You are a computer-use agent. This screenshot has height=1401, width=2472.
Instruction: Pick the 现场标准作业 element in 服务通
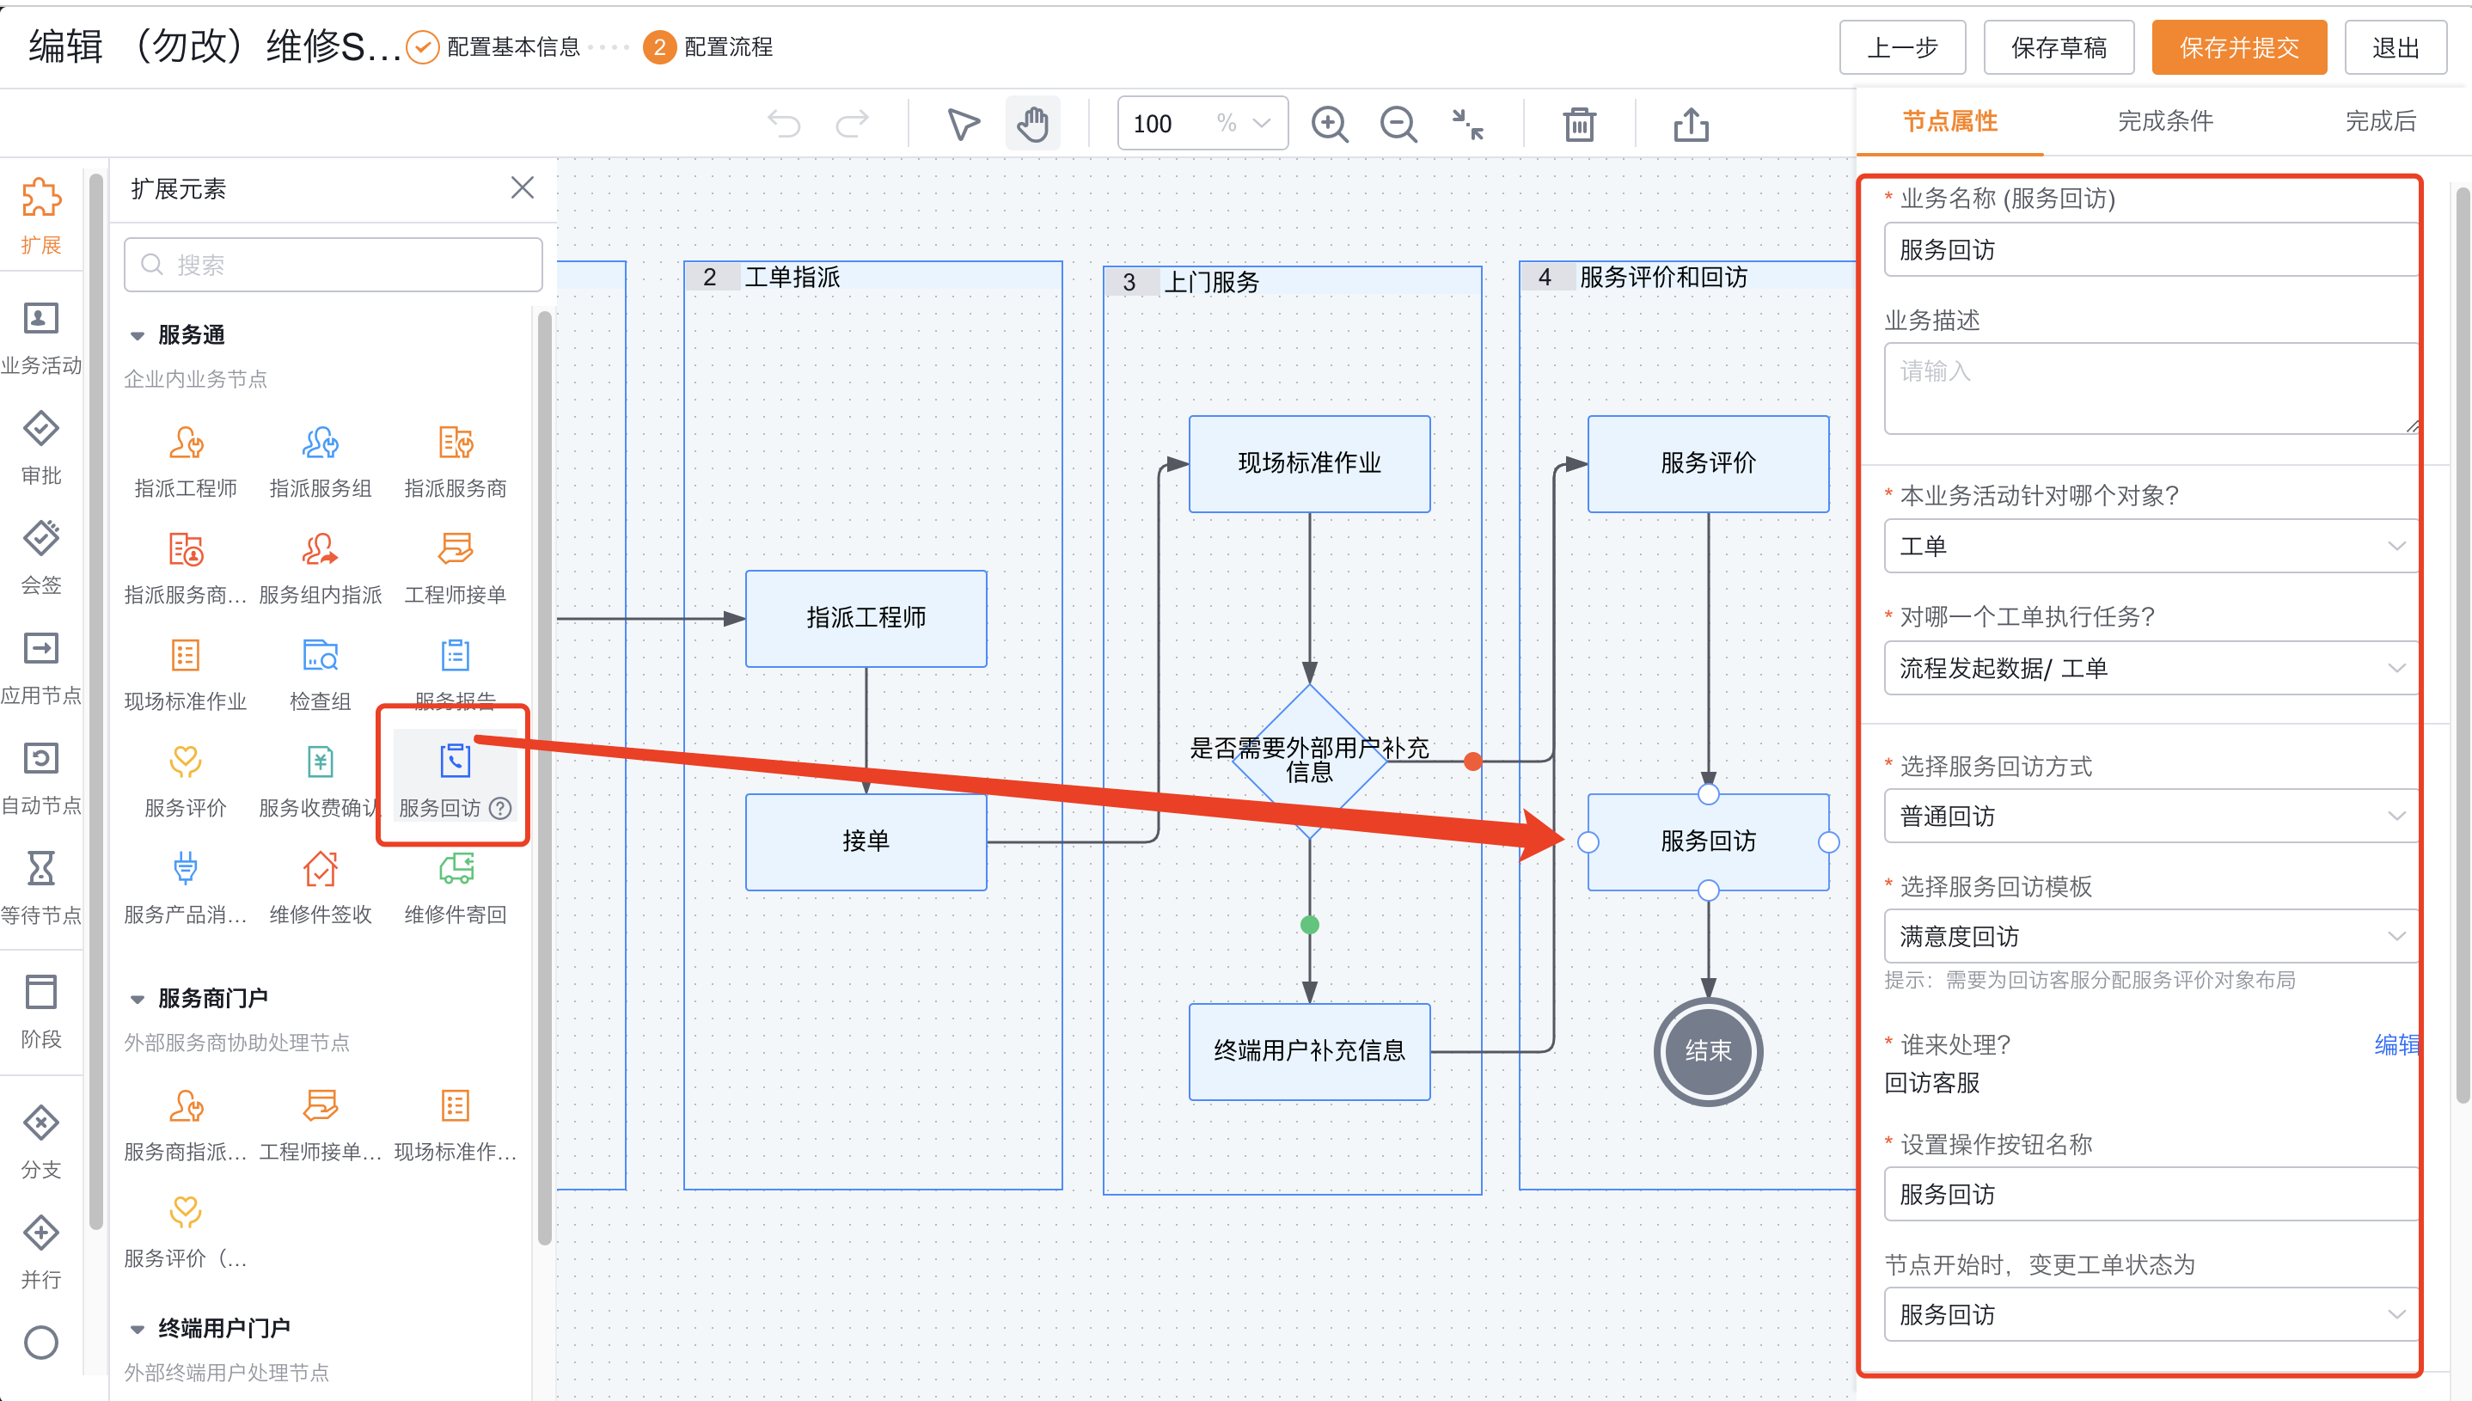click(186, 657)
